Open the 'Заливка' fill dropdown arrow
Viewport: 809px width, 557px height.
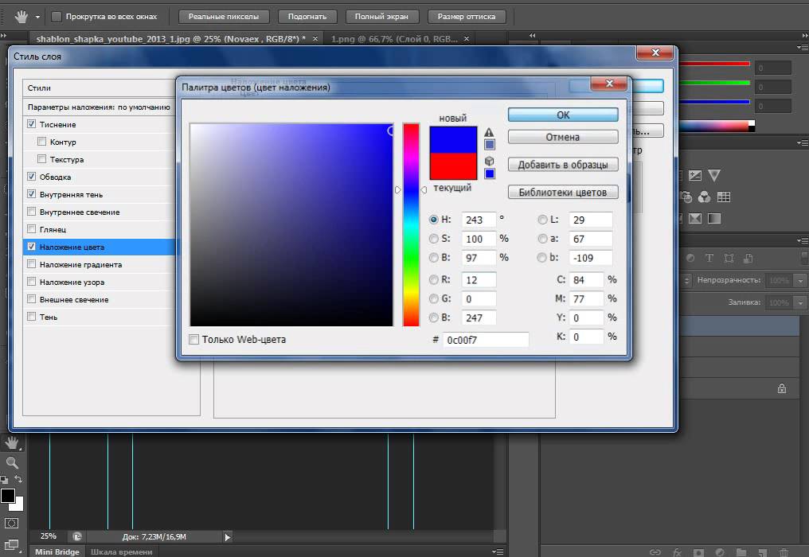[799, 303]
